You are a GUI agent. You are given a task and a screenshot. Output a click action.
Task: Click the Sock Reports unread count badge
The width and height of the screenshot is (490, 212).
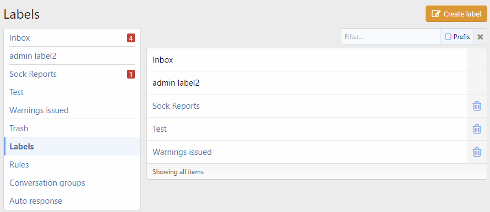pos(131,74)
